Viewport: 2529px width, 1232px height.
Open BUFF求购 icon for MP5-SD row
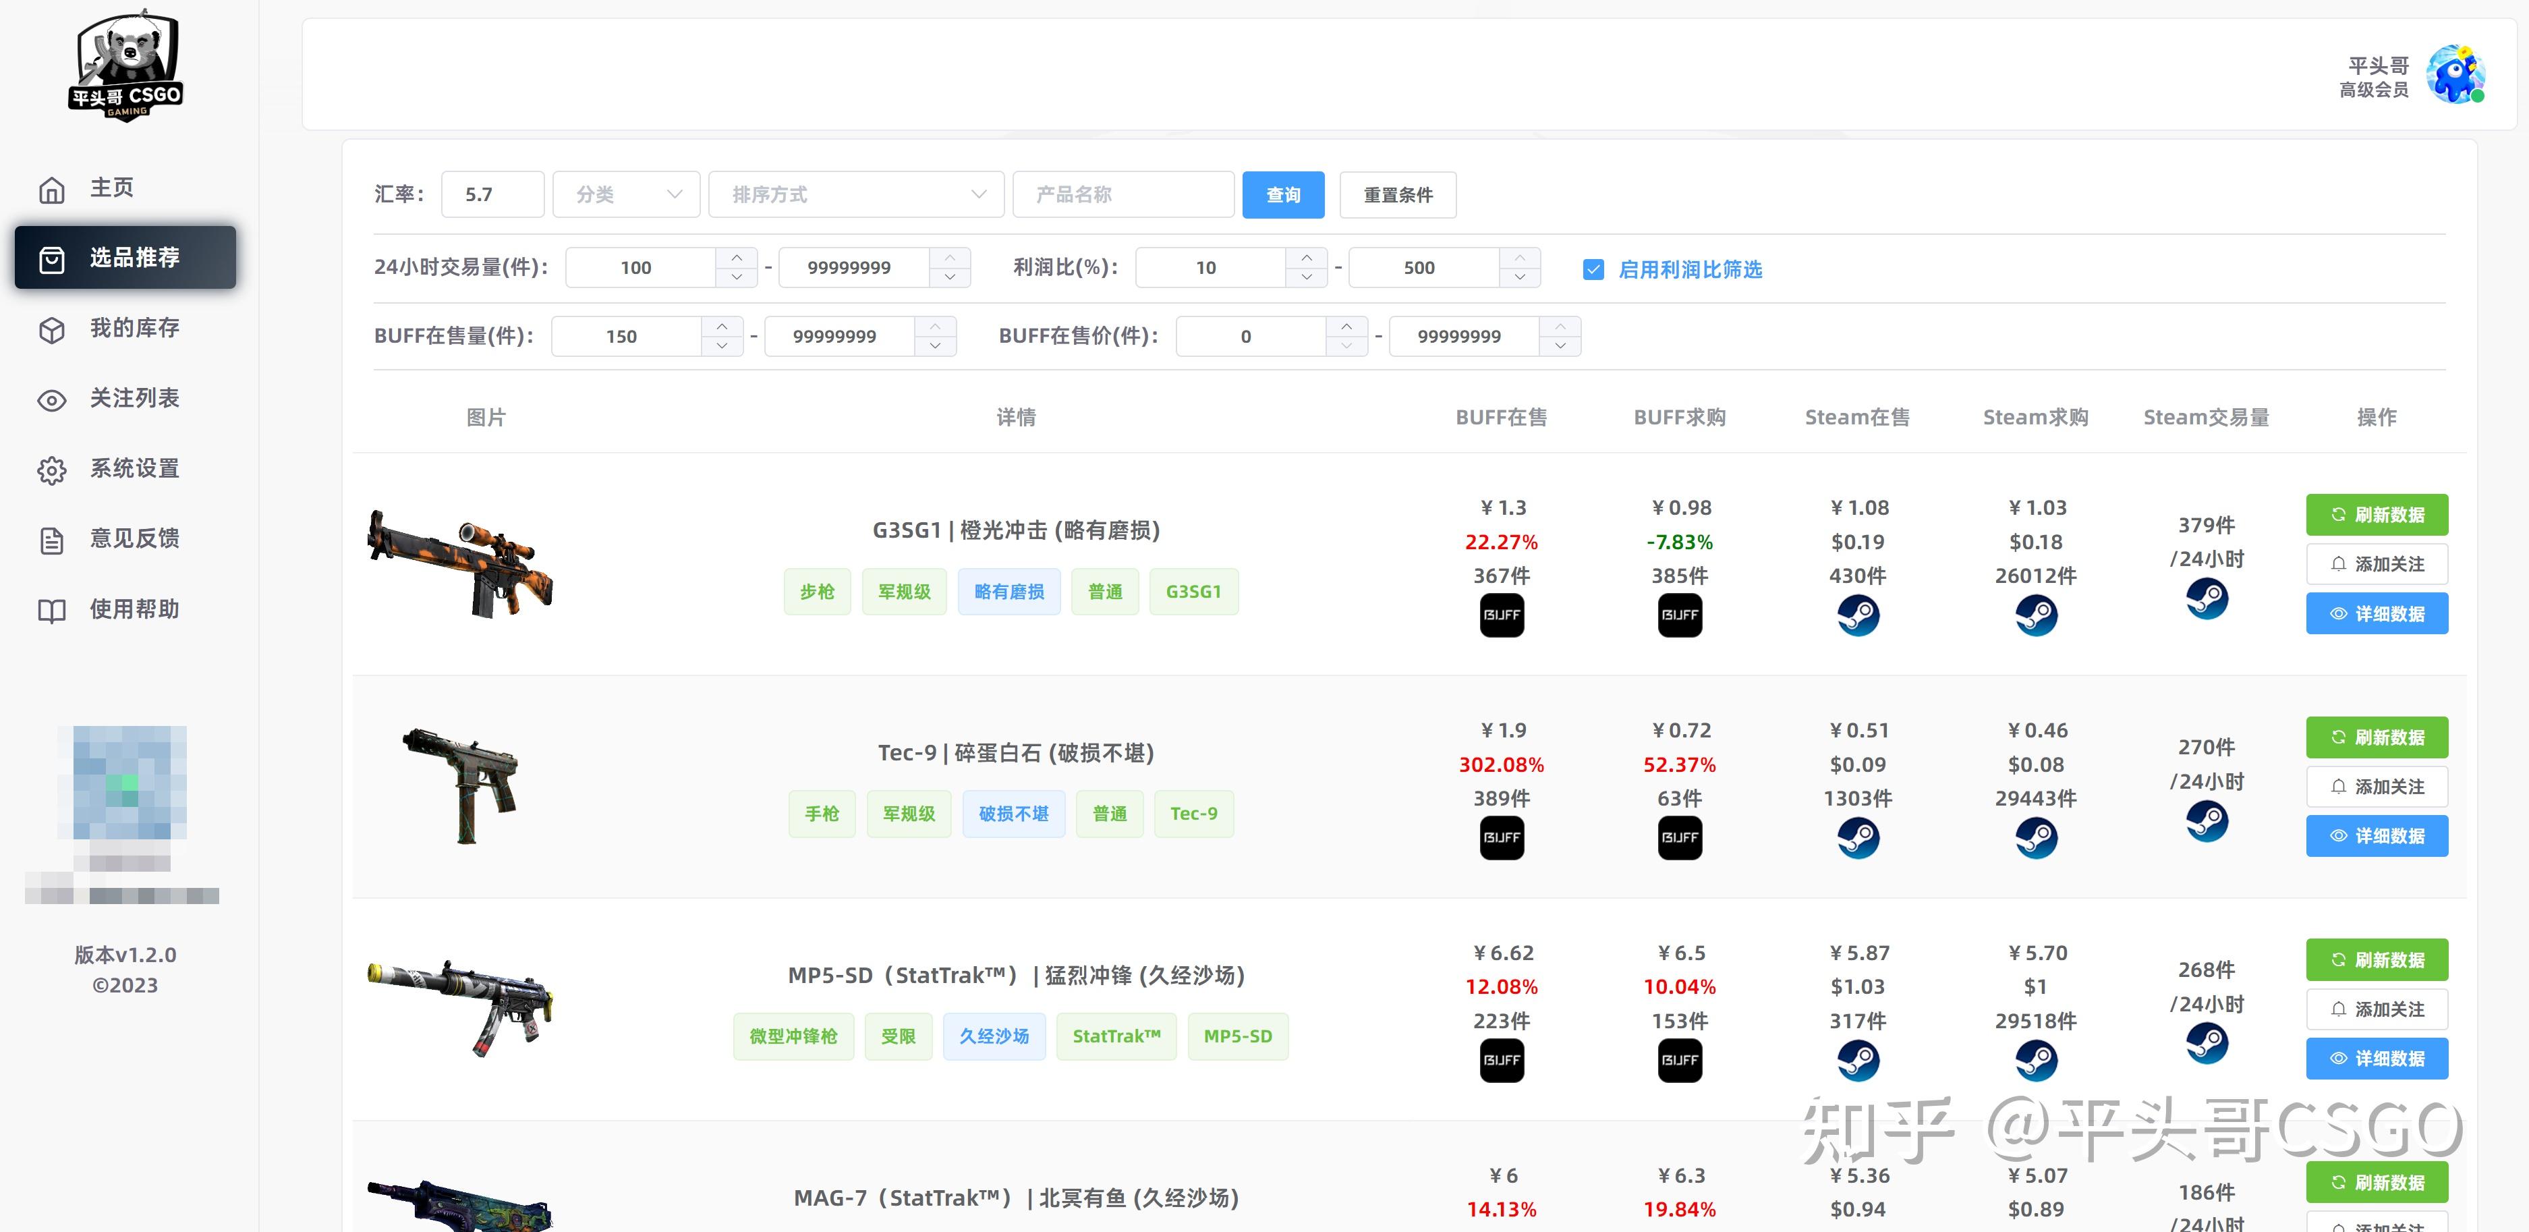coord(1680,1060)
